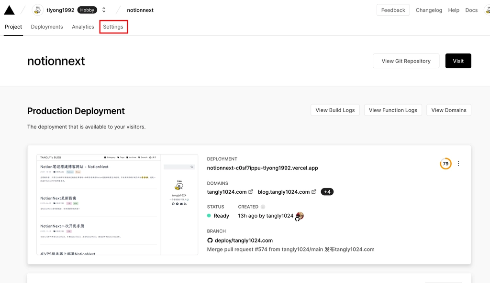Open View Build Logs
This screenshot has height=283, width=490.
tap(335, 110)
